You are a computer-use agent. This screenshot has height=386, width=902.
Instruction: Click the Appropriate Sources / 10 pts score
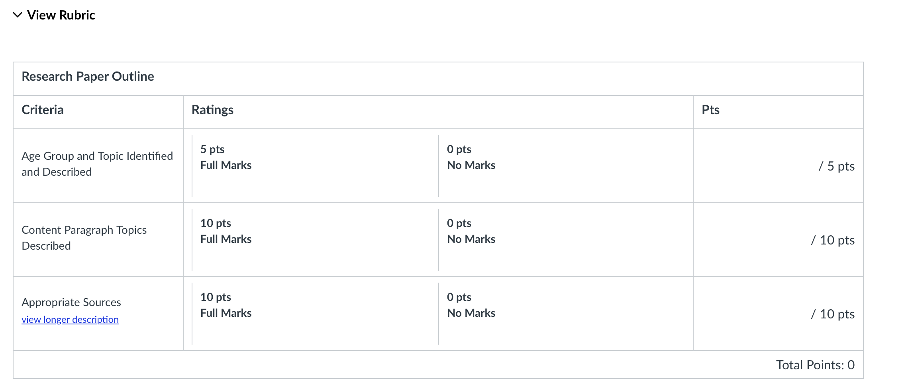point(833,314)
